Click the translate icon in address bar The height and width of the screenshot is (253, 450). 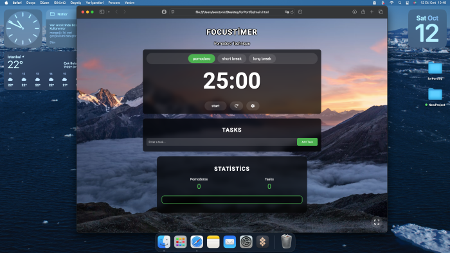tap(287, 12)
